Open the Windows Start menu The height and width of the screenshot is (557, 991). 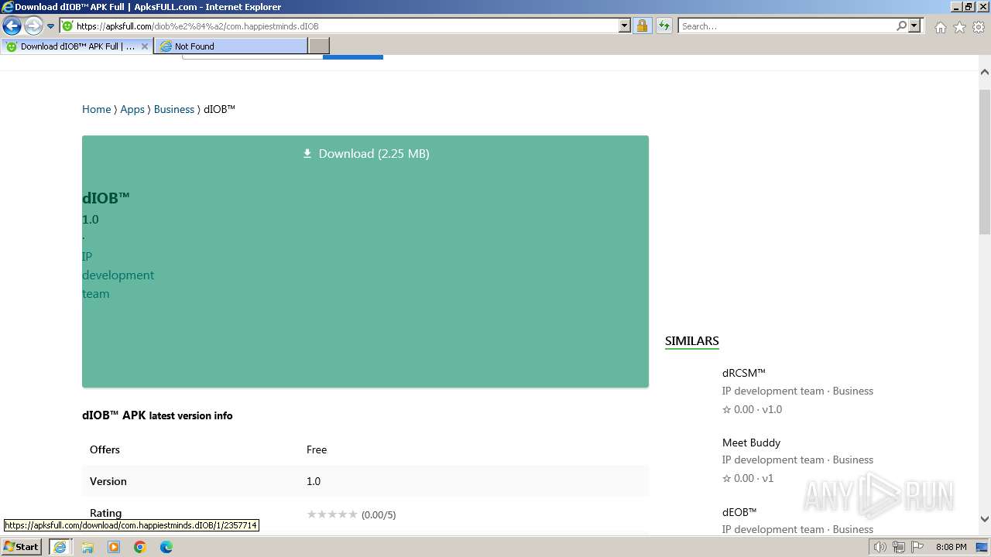pos(21,547)
